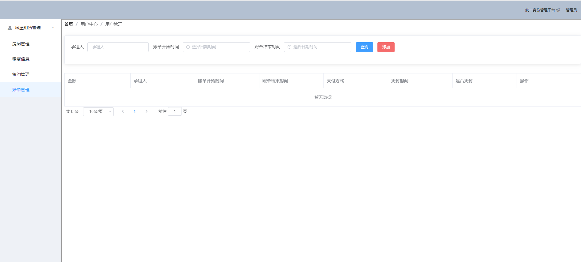The width and height of the screenshot is (581, 262).
Task: Click 统一身份管理平台 in the header
Action: tap(540, 10)
